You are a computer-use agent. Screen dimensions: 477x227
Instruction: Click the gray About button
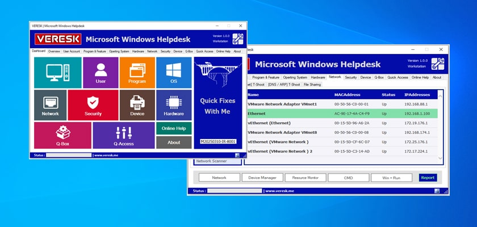tap(174, 142)
